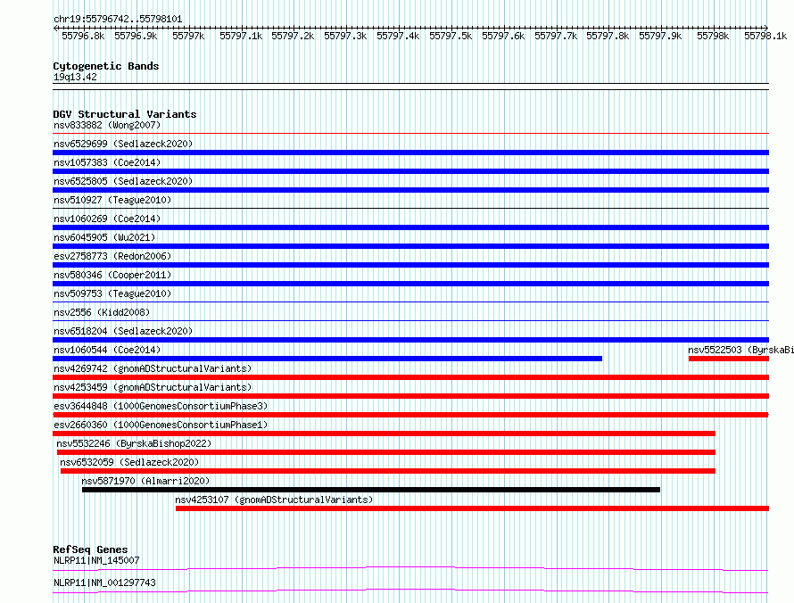Click the blue bar under esv2758773

tap(410, 265)
